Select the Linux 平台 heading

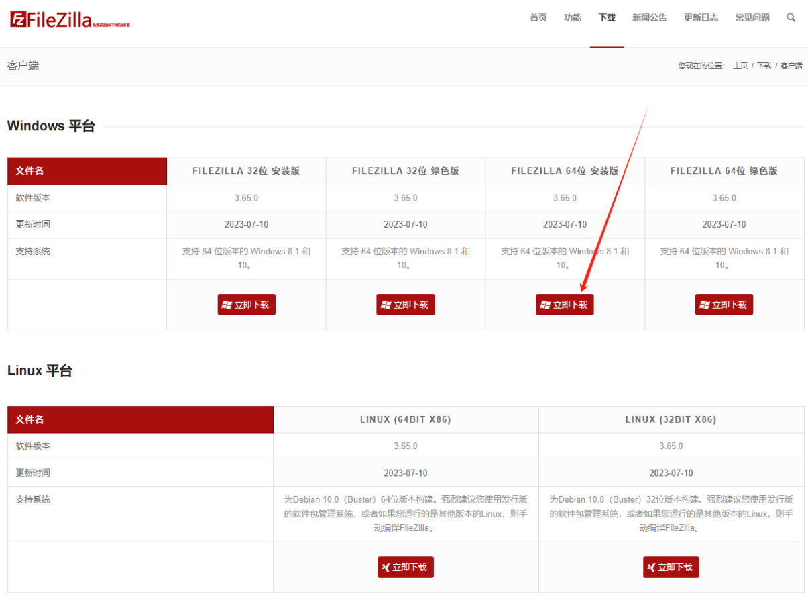pos(40,370)
